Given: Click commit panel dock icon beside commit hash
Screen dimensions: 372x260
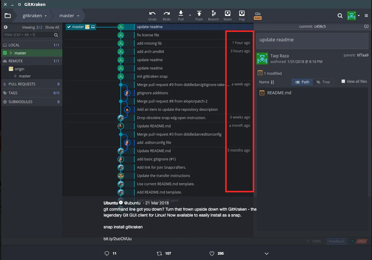Looking at the screenshot, I should coord(366,26).
